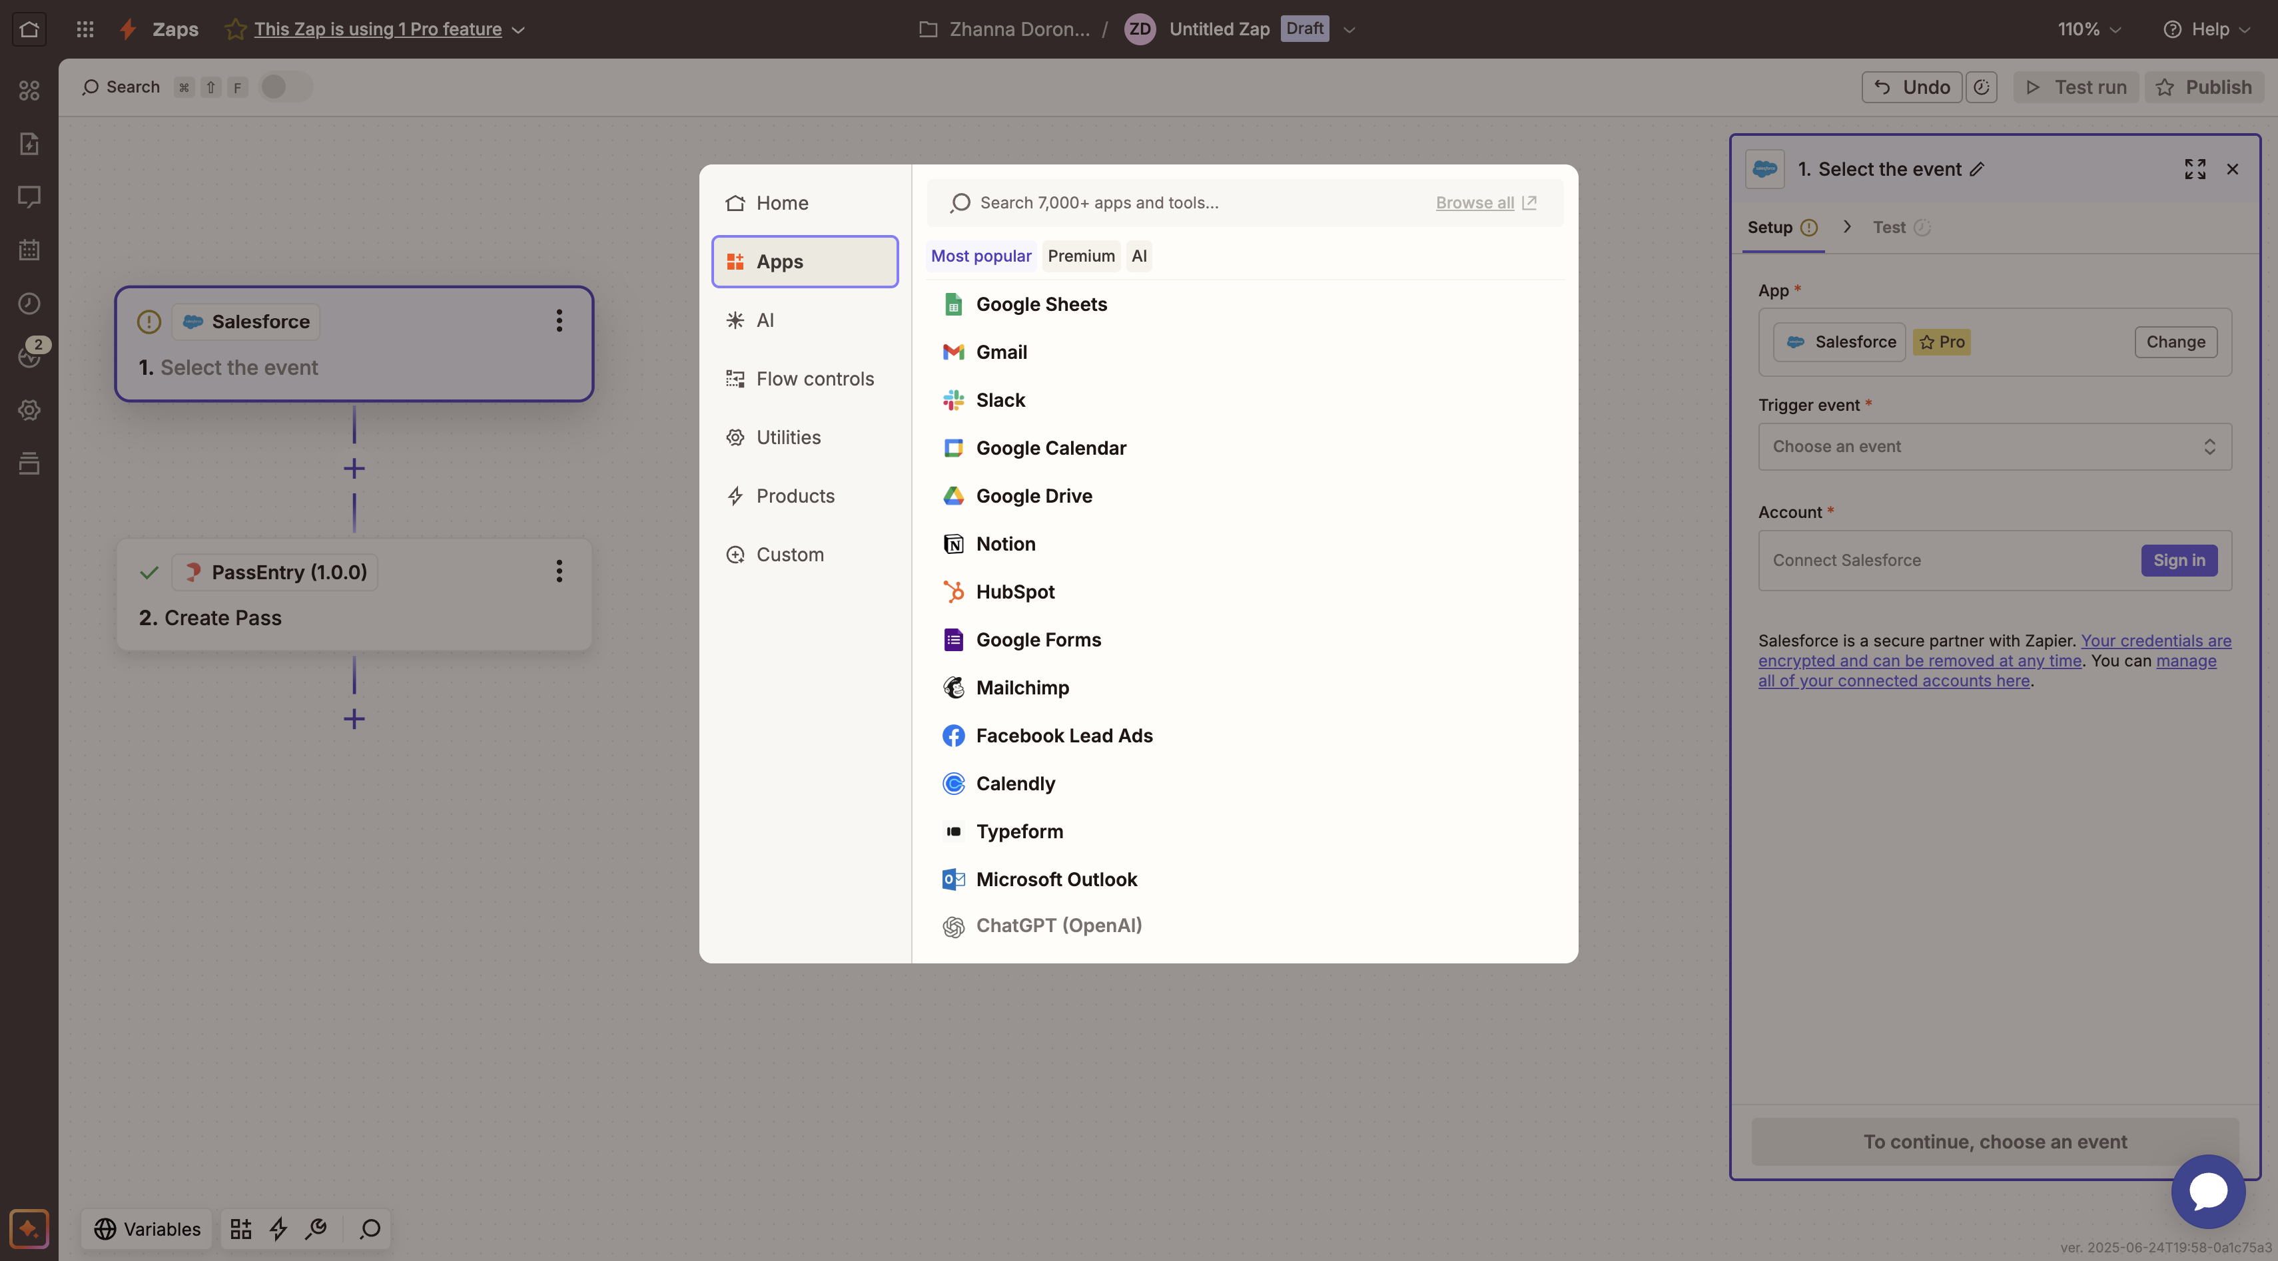
Task: Choose Mailchimp from the app list
Action: (1244, 688)
